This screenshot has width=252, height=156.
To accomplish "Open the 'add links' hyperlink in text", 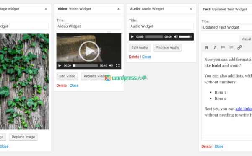I will 244,109.
